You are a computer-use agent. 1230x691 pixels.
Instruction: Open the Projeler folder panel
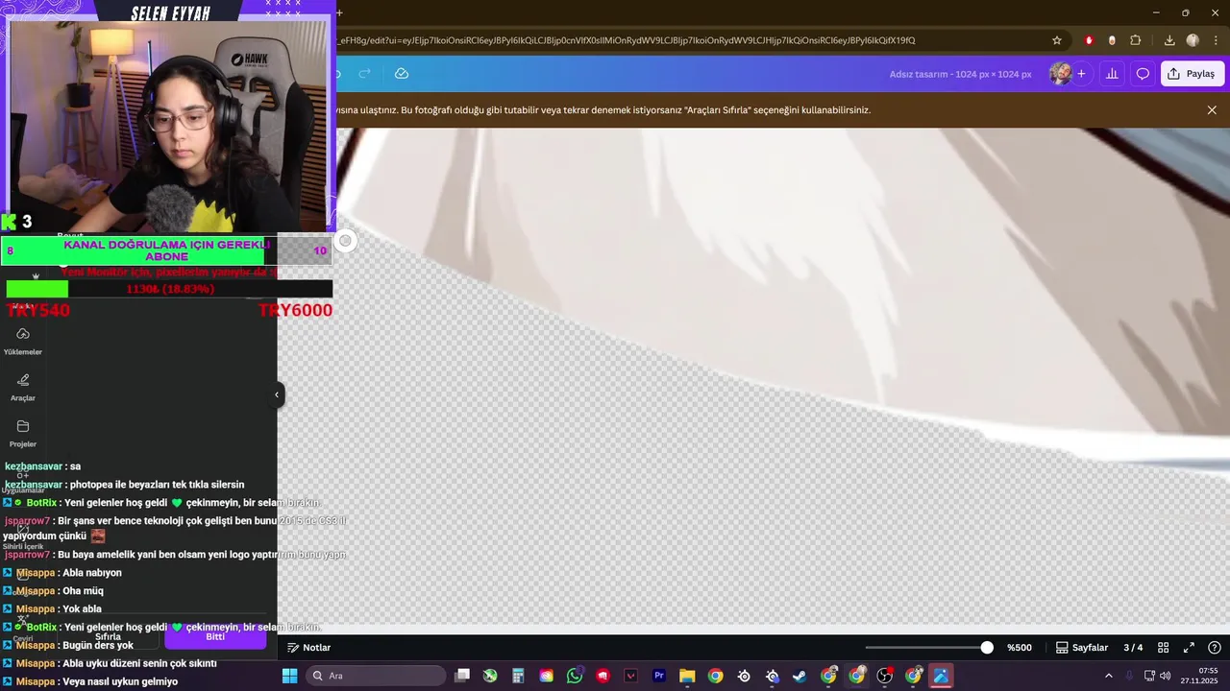tap(23, 433)
